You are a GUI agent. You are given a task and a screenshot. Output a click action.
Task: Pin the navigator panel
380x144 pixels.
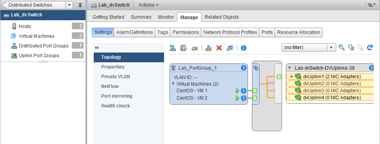point(80,5)
